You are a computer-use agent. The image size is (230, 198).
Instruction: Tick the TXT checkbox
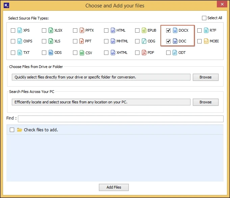click(13, 53)
